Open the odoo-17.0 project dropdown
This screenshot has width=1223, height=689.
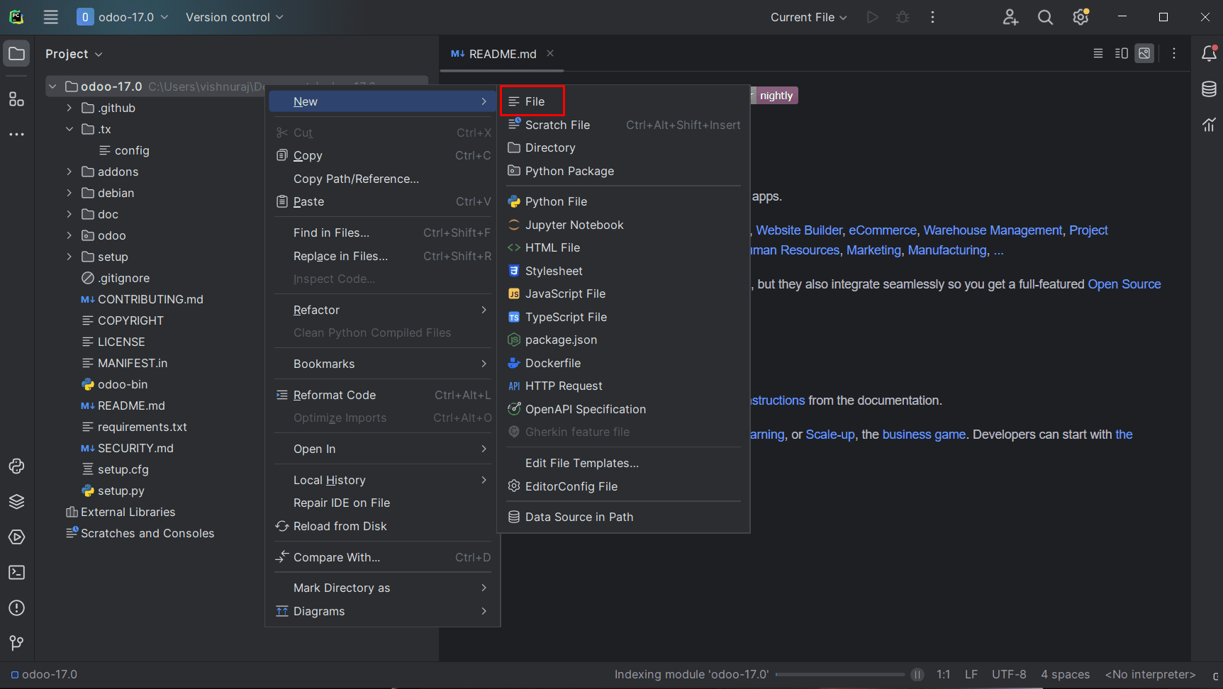point(123,17)
